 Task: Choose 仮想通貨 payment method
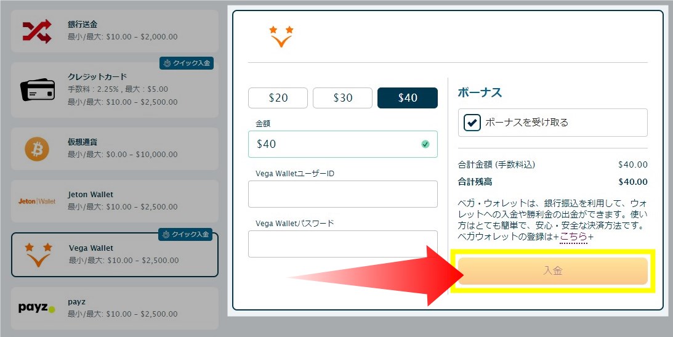pyautogui.click(x=115, y=148)
